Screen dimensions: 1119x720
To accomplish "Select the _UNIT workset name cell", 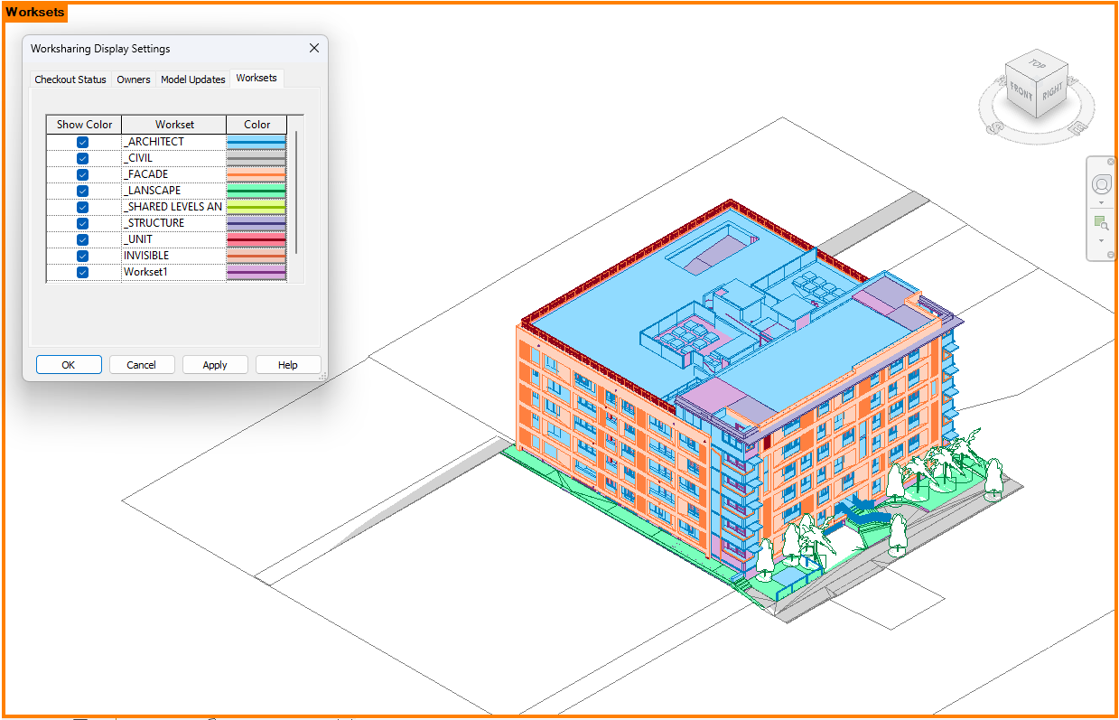I will pyautogui.click(x=174, y=239).
